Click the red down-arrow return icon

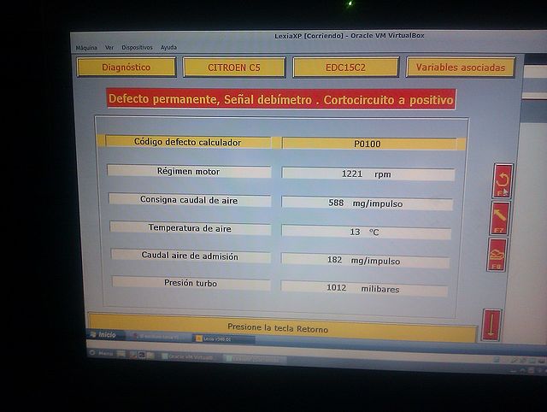491,325
